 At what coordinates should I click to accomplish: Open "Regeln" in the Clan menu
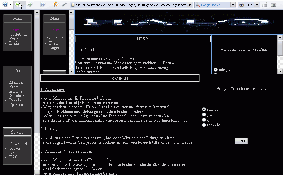(15, 100)
